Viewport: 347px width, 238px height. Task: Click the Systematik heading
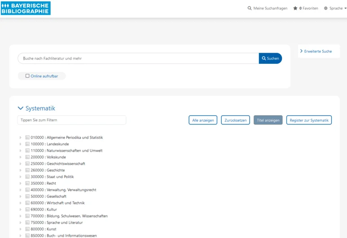tap(40, 108)
